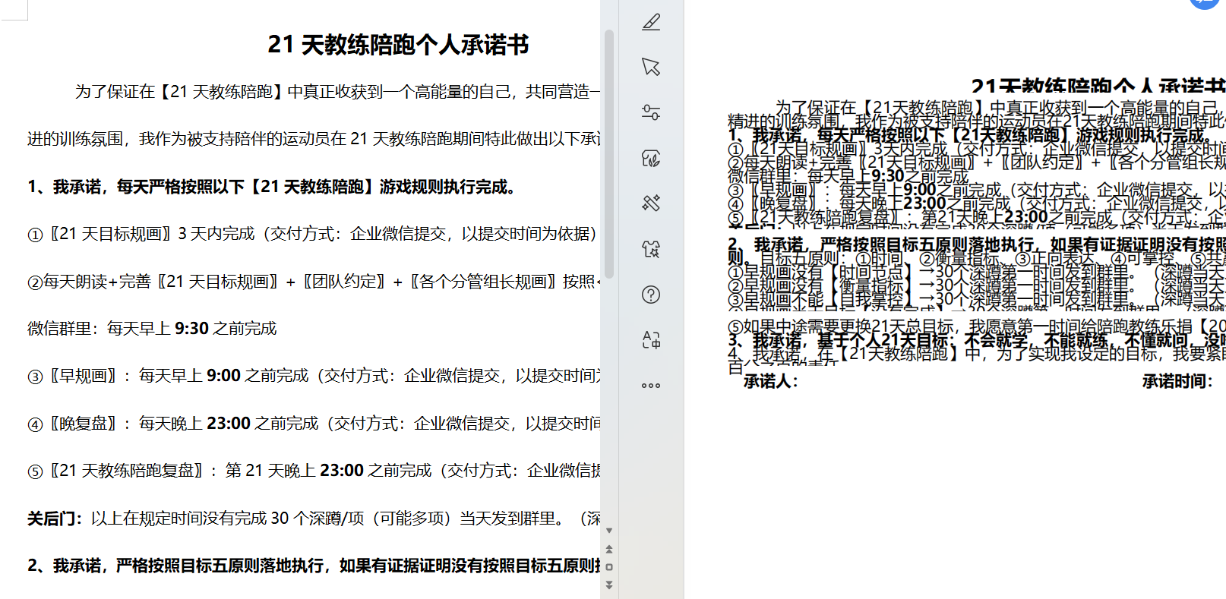
Task: Open help via question mark icon
Action: 651,295
